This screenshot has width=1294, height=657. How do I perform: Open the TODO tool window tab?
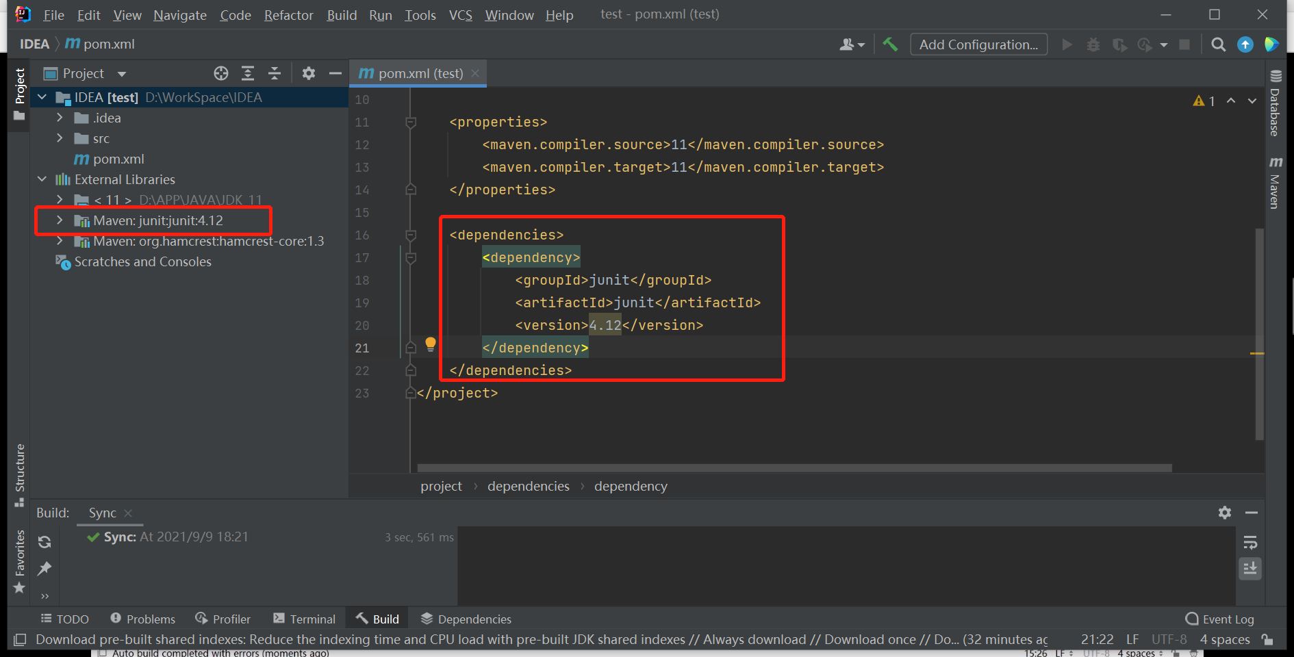(x=64, y=619)
